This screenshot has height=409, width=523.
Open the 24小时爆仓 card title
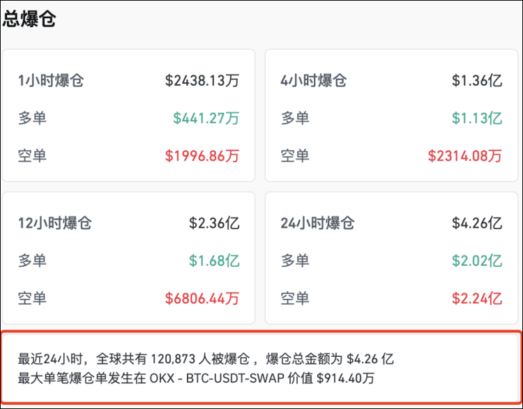(x=317, y=223)
